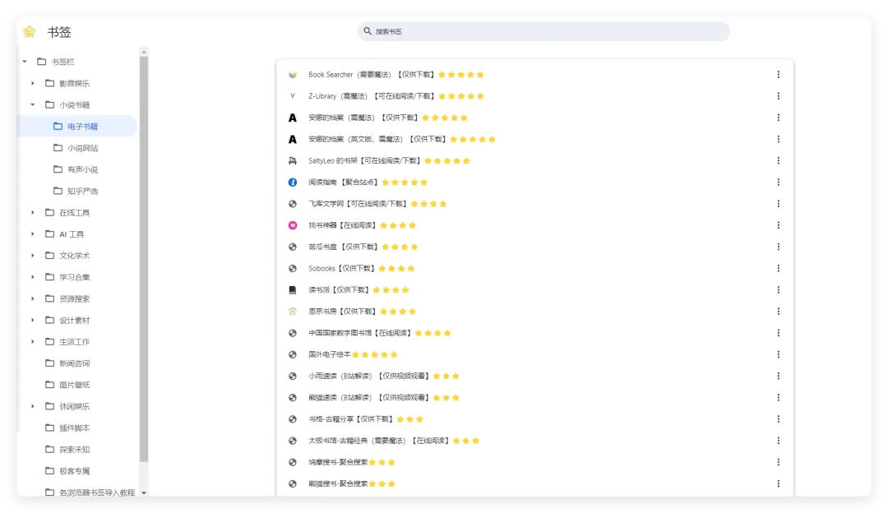Viewport: 888px width, 513px height.
Task: Click the Book Searcher bookmark favicon
Action: (292, 75)
